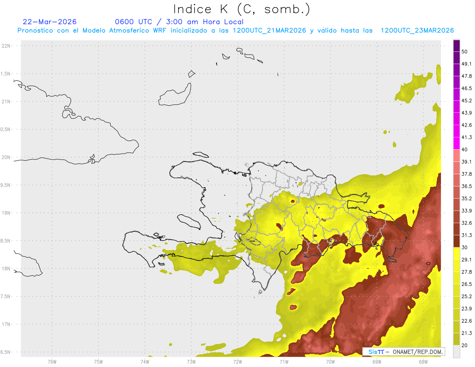
Task: Click the 72W longitude axis label
Action: click(237, 361)
